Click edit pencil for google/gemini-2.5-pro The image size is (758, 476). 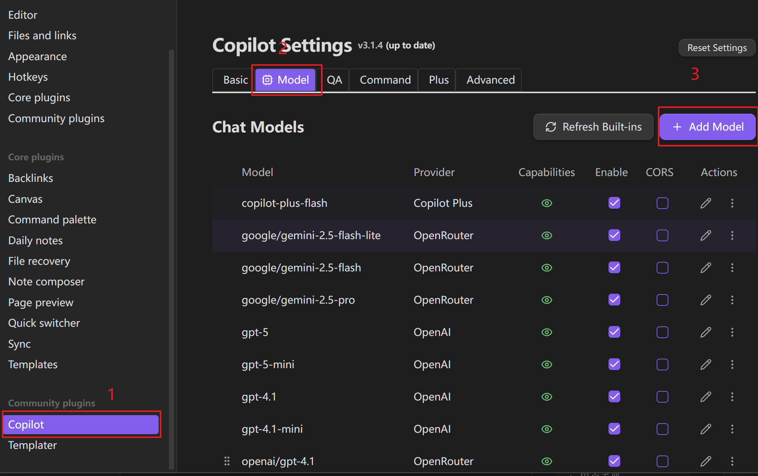[x=705, y=300]
